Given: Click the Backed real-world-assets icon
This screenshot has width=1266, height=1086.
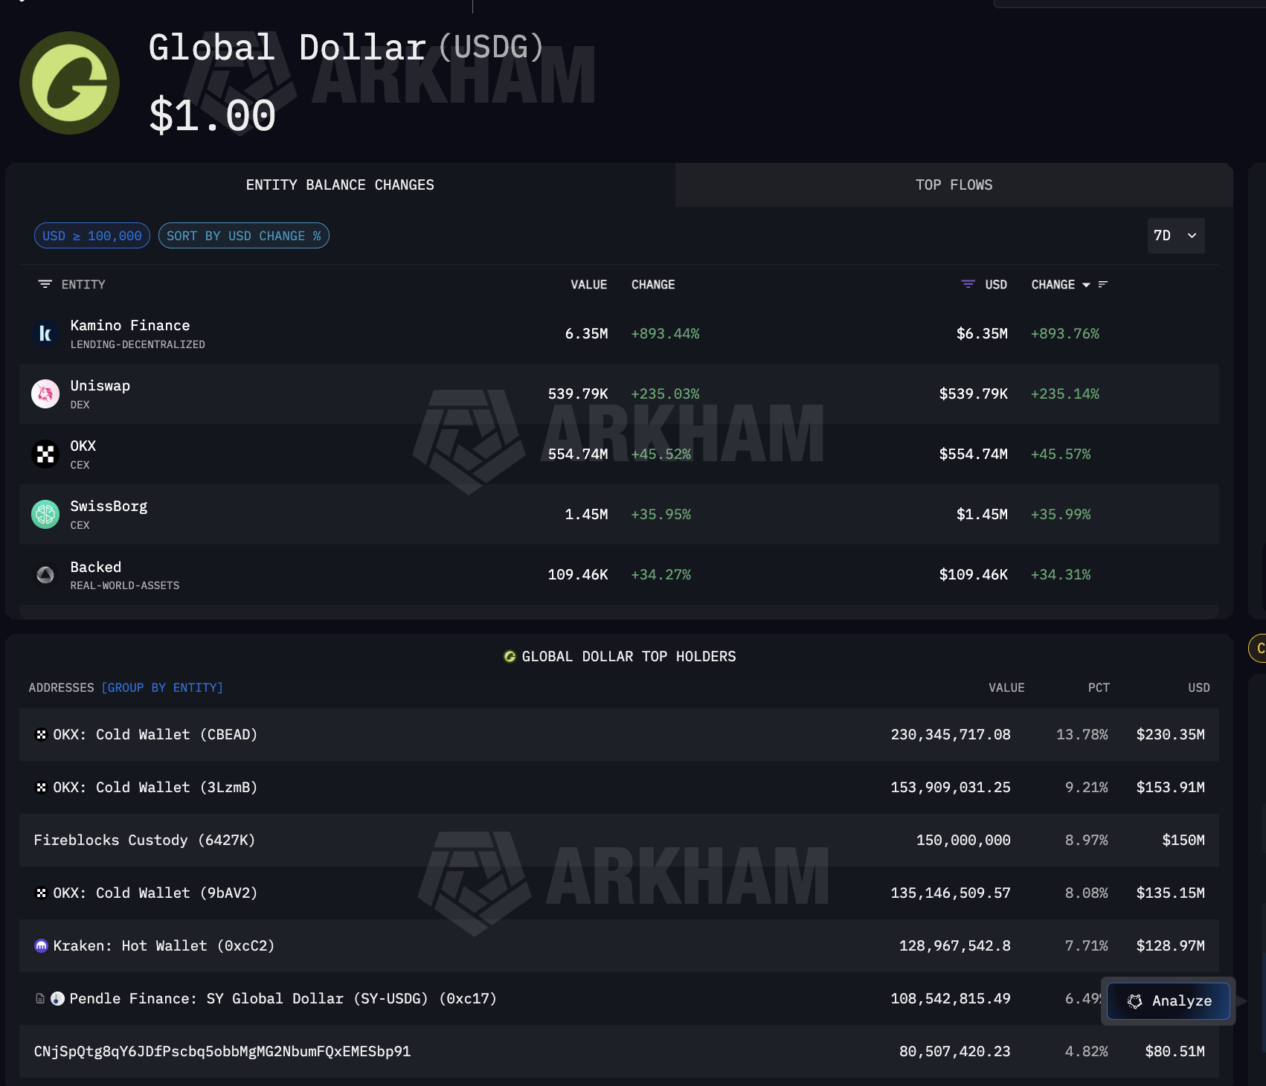Looking at the screenshot, I should tap(45, 574).
